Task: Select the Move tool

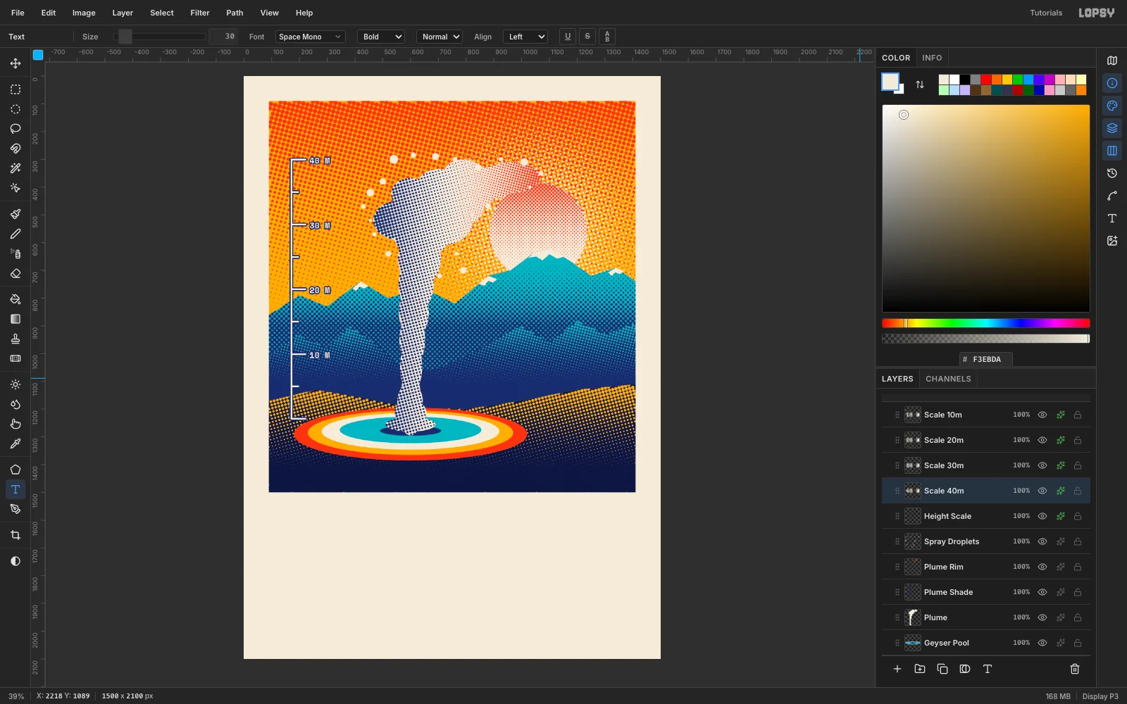Action: (15, 63)
